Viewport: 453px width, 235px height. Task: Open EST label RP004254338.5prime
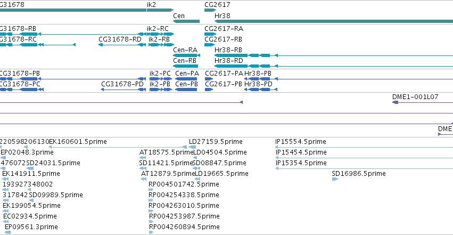tap(184, 195)
